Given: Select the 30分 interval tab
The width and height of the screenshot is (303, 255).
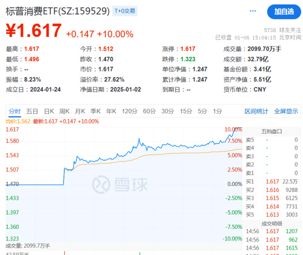Looking at the screenshot, I should 168,111.
